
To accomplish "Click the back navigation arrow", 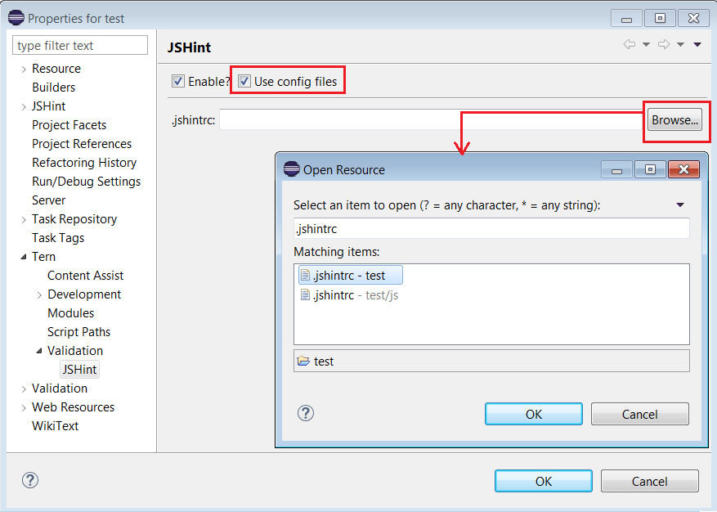I will pyautogui.click(x=628, y=46).
